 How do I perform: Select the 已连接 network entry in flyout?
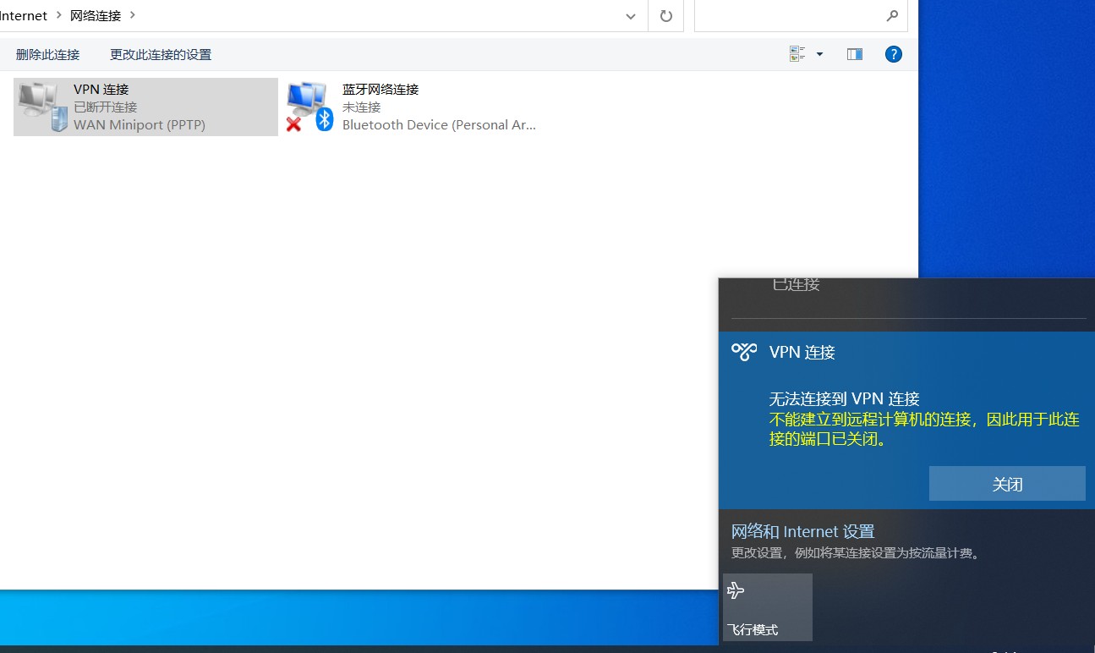coord(796,285)
